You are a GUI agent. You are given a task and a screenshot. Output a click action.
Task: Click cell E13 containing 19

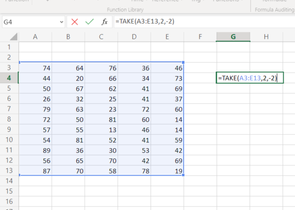click(167, 171)
